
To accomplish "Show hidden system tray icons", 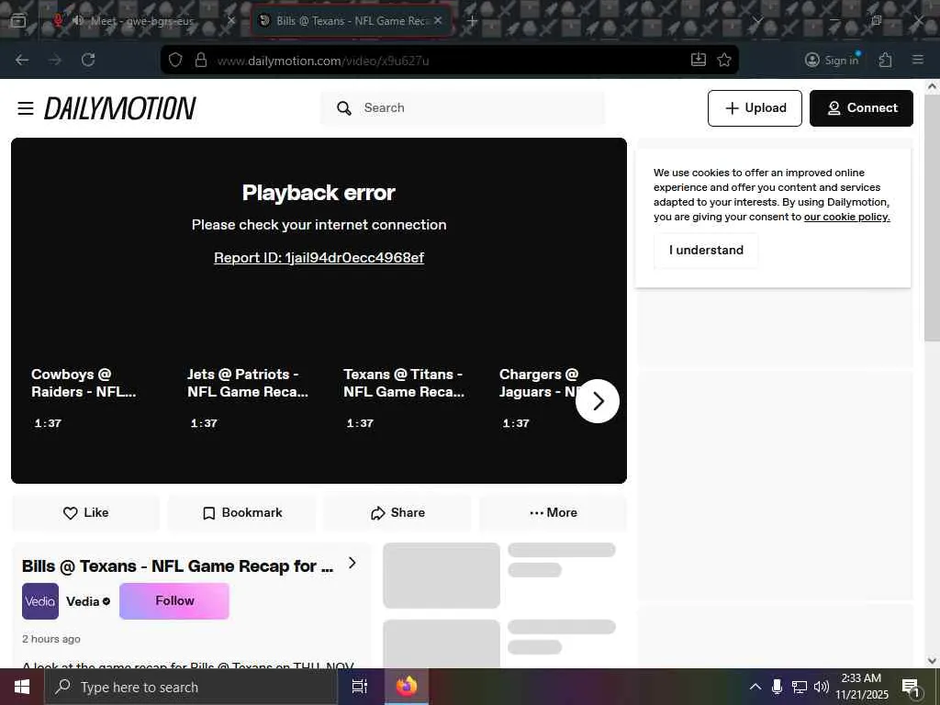I will point(755,687).
